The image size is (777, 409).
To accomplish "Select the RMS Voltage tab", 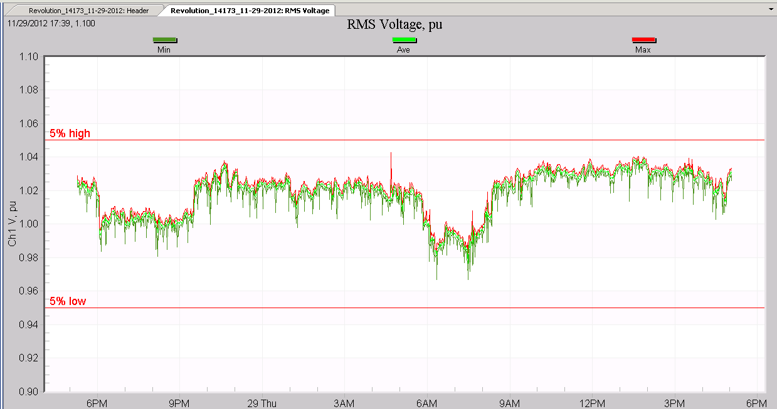I will [249, 11].
